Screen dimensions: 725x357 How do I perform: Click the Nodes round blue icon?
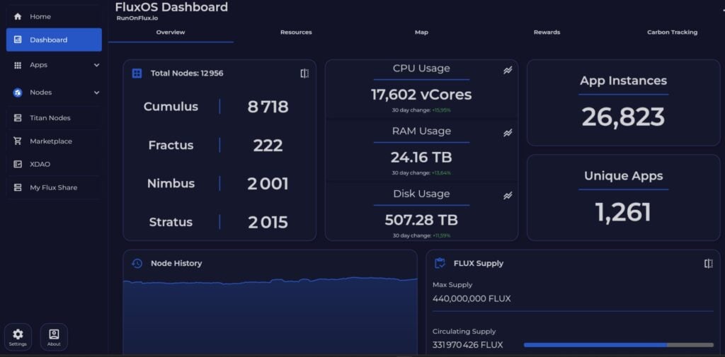coord(18,93)
